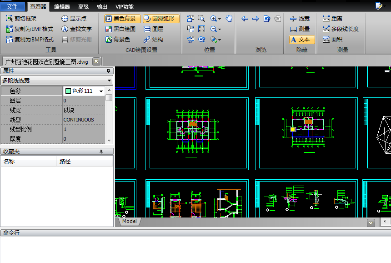Select the 广州冠迪花园双连别墅施工图.dwg document tab
Image resolution: width=391 pixels, height=263 pixels.
click(47, 61)
